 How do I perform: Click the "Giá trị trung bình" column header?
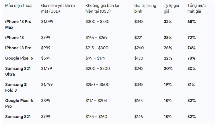[145, 8]
